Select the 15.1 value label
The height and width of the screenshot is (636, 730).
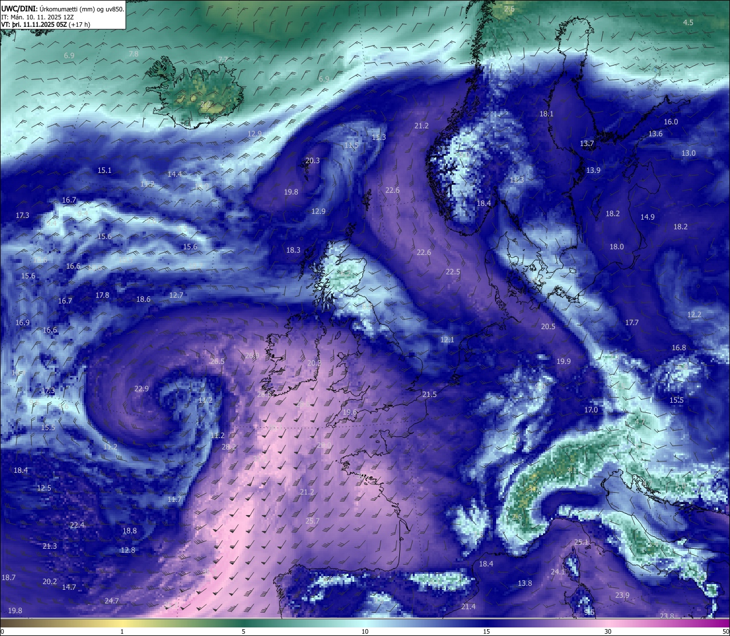pyautogui.click(x=104, y=170)
